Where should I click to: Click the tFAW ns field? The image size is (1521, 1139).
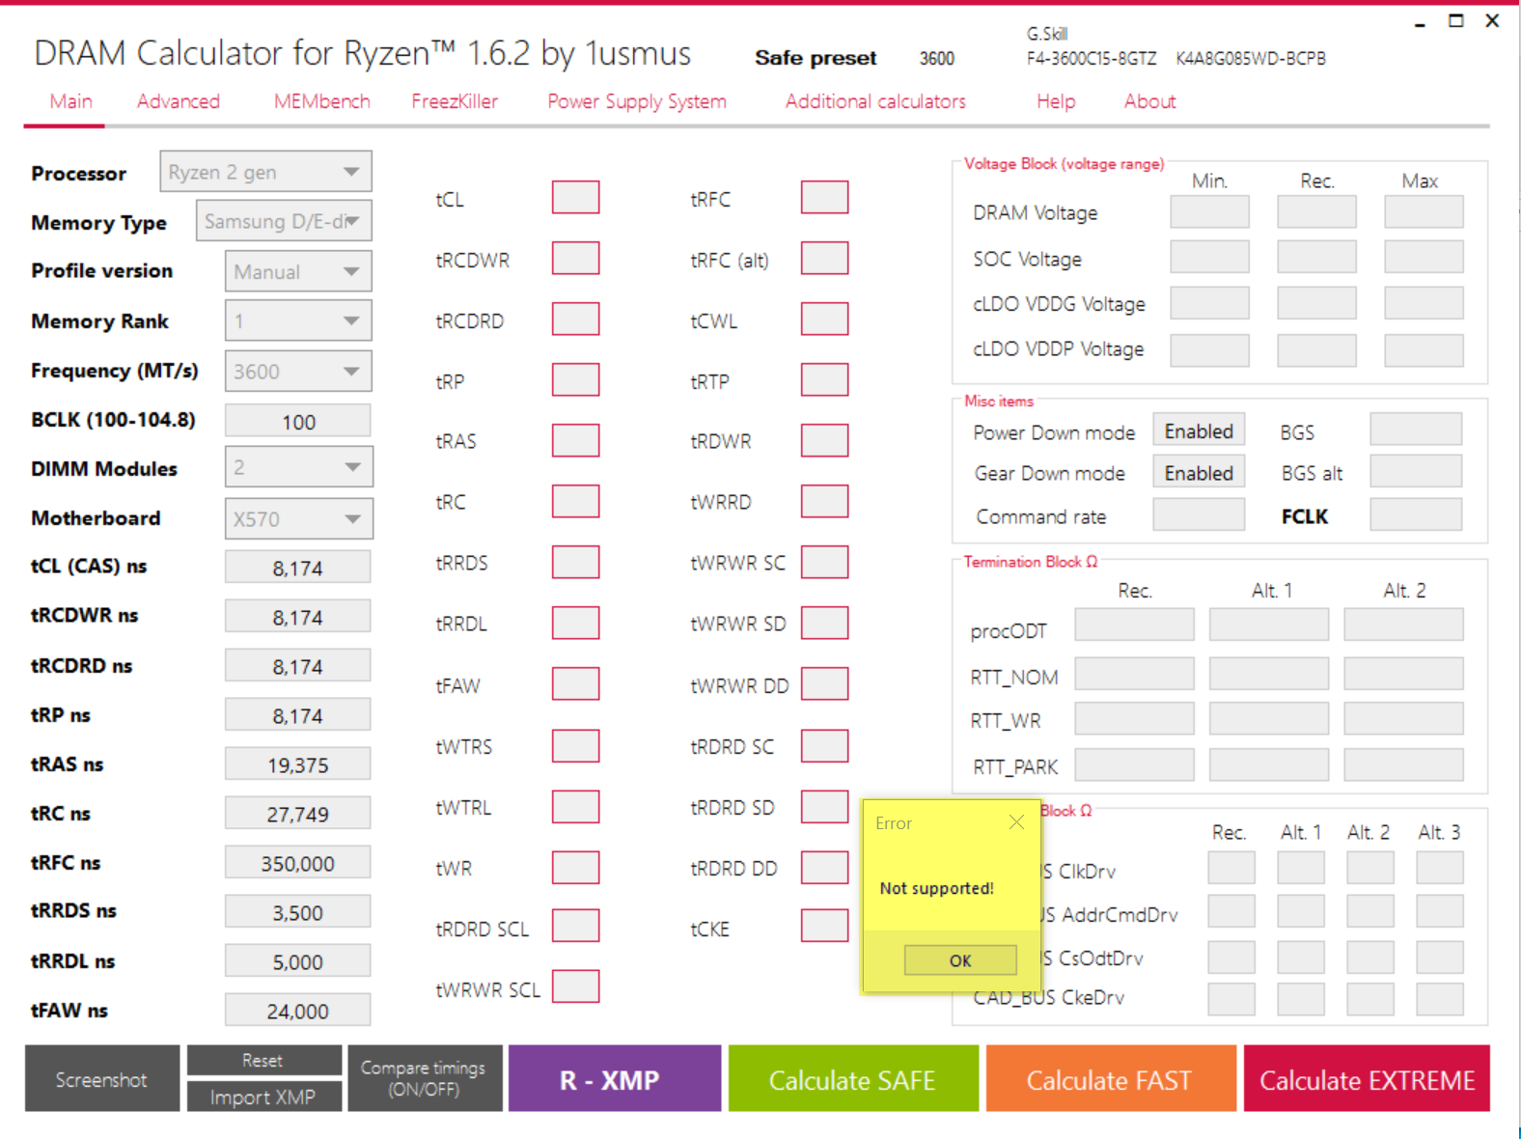point(298,1011)
